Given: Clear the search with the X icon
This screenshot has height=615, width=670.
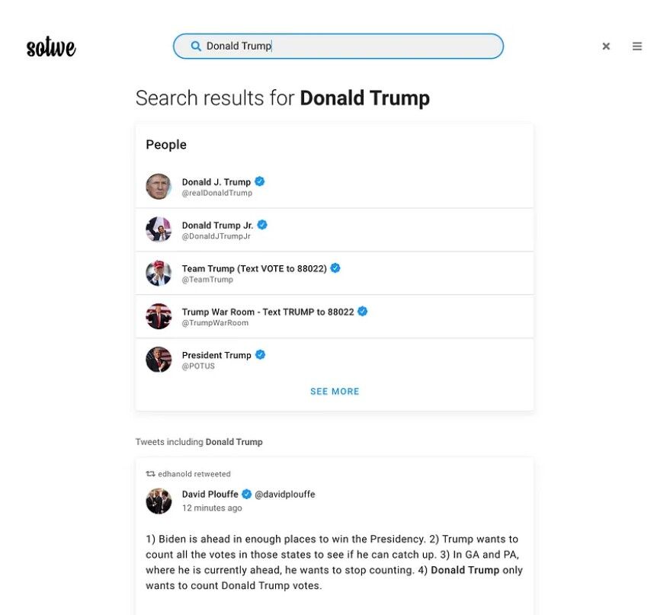Looking at the screenshot, I should click(x=606, y=46).
